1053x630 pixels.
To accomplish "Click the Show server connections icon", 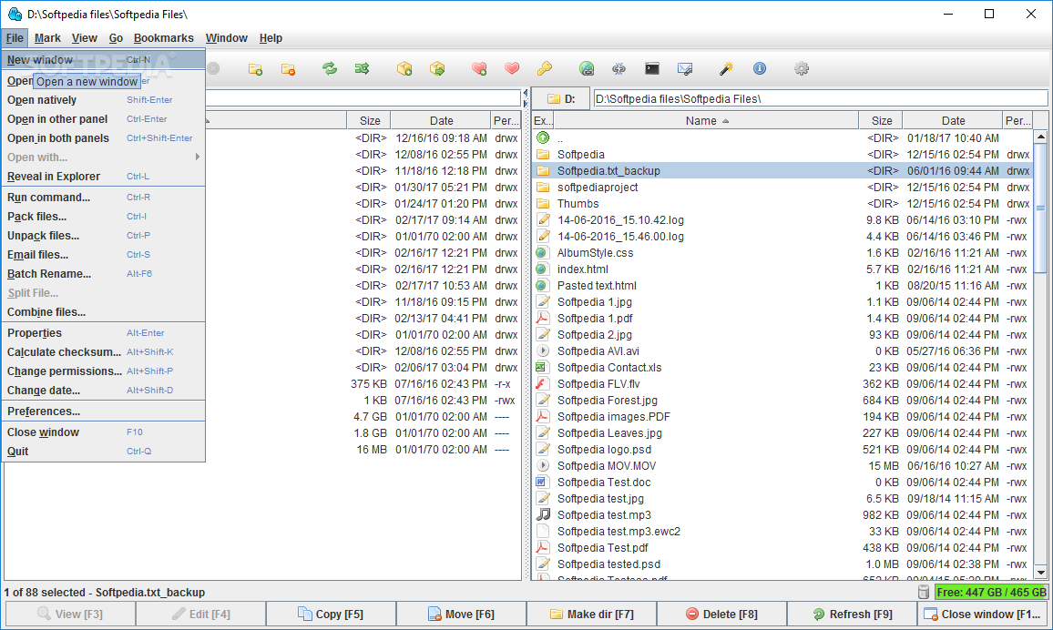I will (x=619, y=68).
